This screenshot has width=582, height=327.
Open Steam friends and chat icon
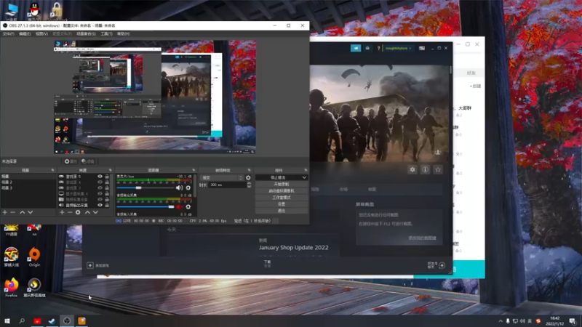(x=436, y=265)
